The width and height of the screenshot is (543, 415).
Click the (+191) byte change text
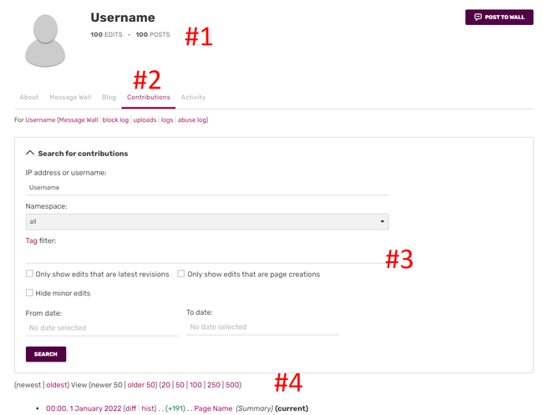tap(175, 408)
